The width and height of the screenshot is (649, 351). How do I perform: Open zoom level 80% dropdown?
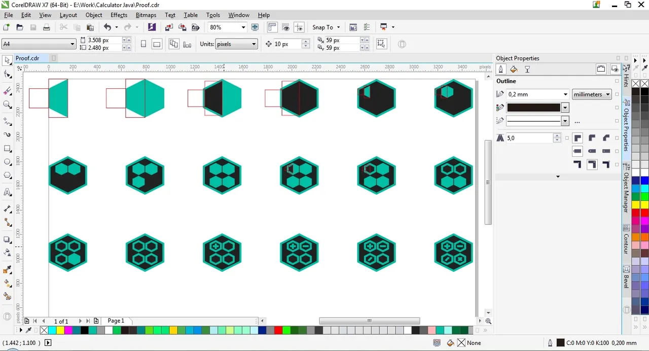coord(243,27)
